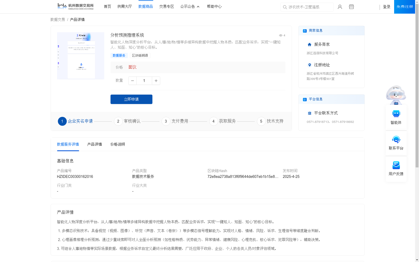Switch to 产品详情 tab

[95, 144]
